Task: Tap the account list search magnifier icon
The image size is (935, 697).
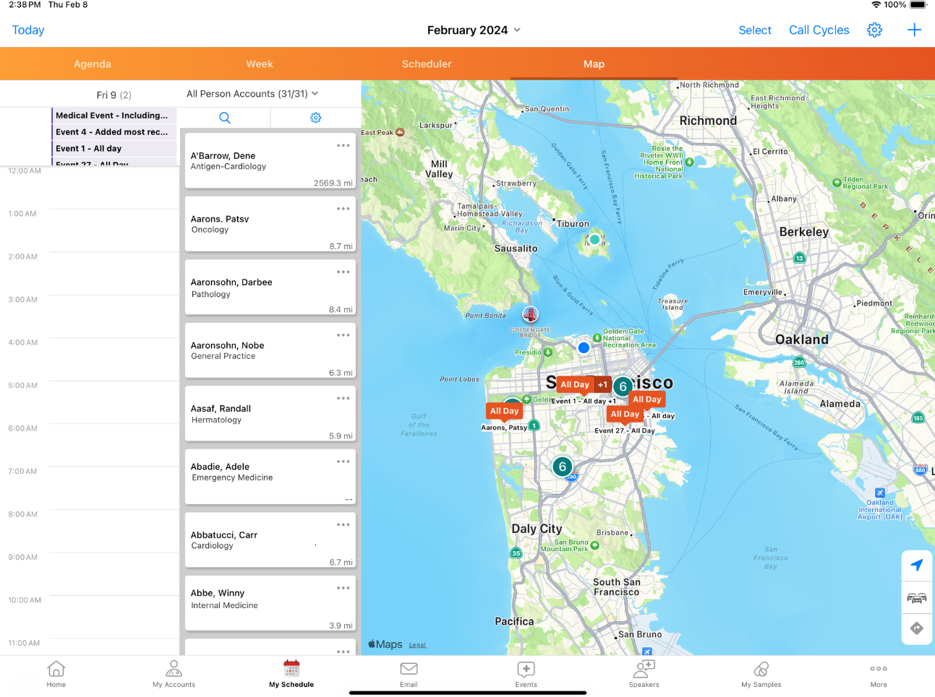Action: [225, 118]
